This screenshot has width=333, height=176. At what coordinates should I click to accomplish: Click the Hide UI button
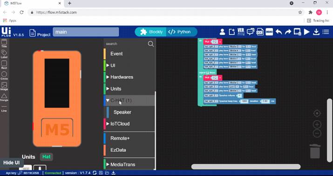[x=12, y=163]
